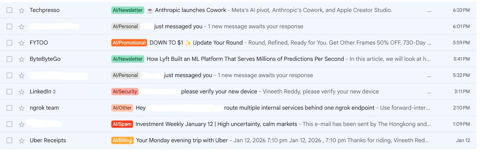Click the AI/Billing label on Uber email
481x151 pixels.
click(122, 140)
